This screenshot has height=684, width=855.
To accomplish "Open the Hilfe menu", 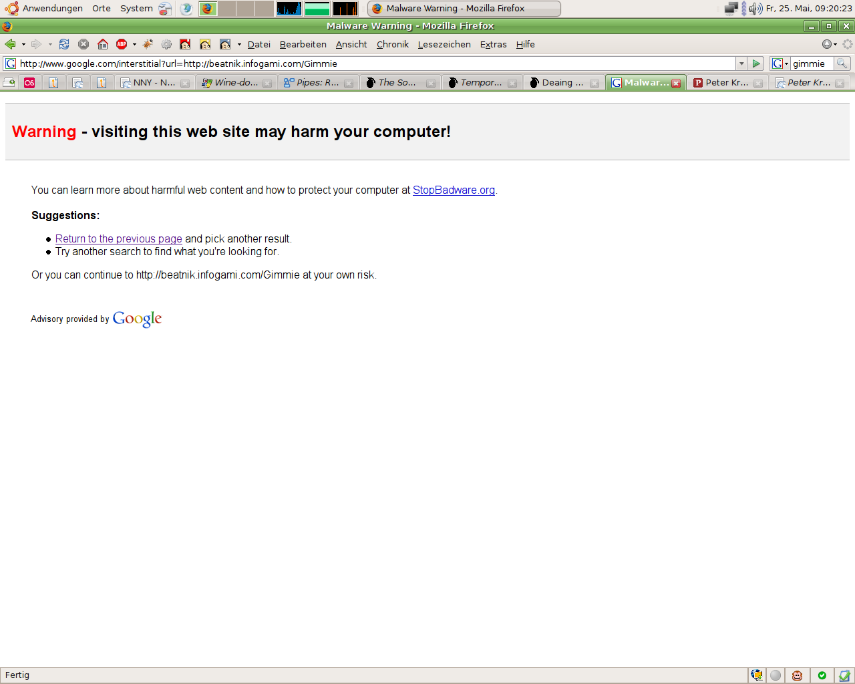I will 526,45.
